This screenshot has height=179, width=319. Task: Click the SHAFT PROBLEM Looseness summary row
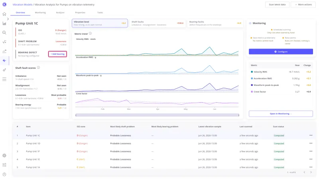coord(41,43)
